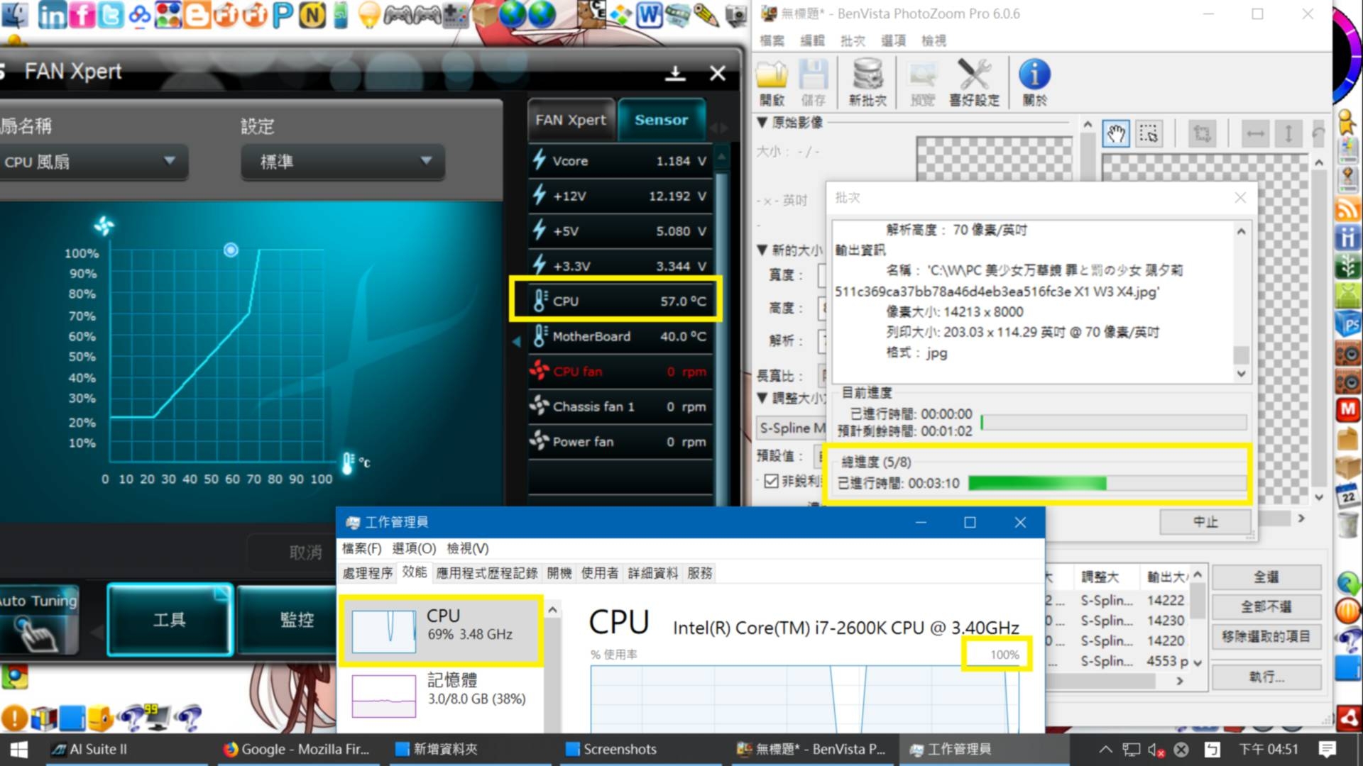Open the 詳細資料 tab in Task Manager
The width and height of the screenshot is (1363, 766).
tap(652, 573)
